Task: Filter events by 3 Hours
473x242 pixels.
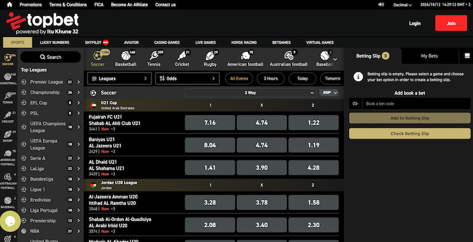Action: 270,79
